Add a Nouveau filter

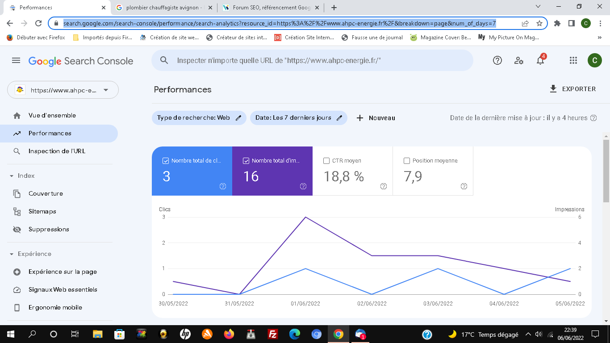tap(376, 118)
